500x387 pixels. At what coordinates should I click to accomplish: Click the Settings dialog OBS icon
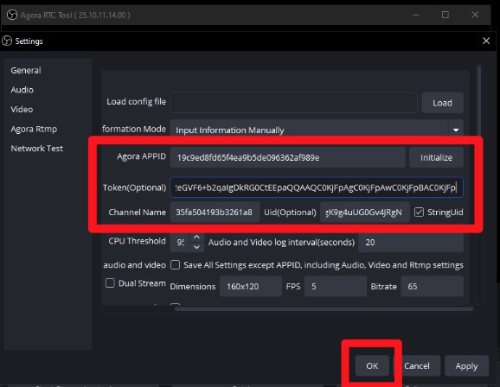click(x=7, y=41)
